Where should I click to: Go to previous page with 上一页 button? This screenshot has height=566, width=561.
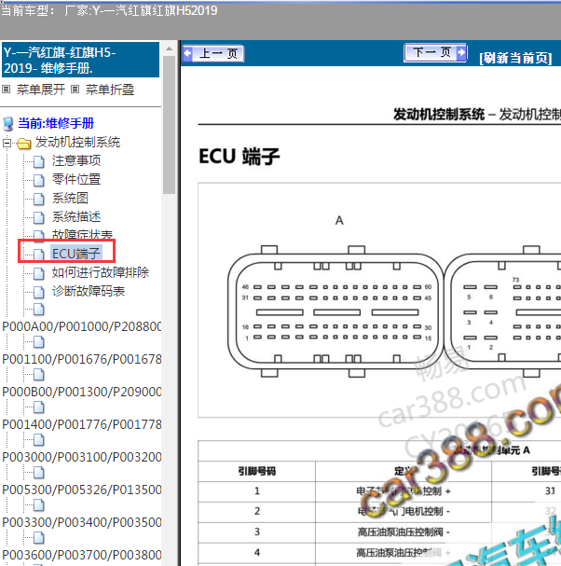212,53
